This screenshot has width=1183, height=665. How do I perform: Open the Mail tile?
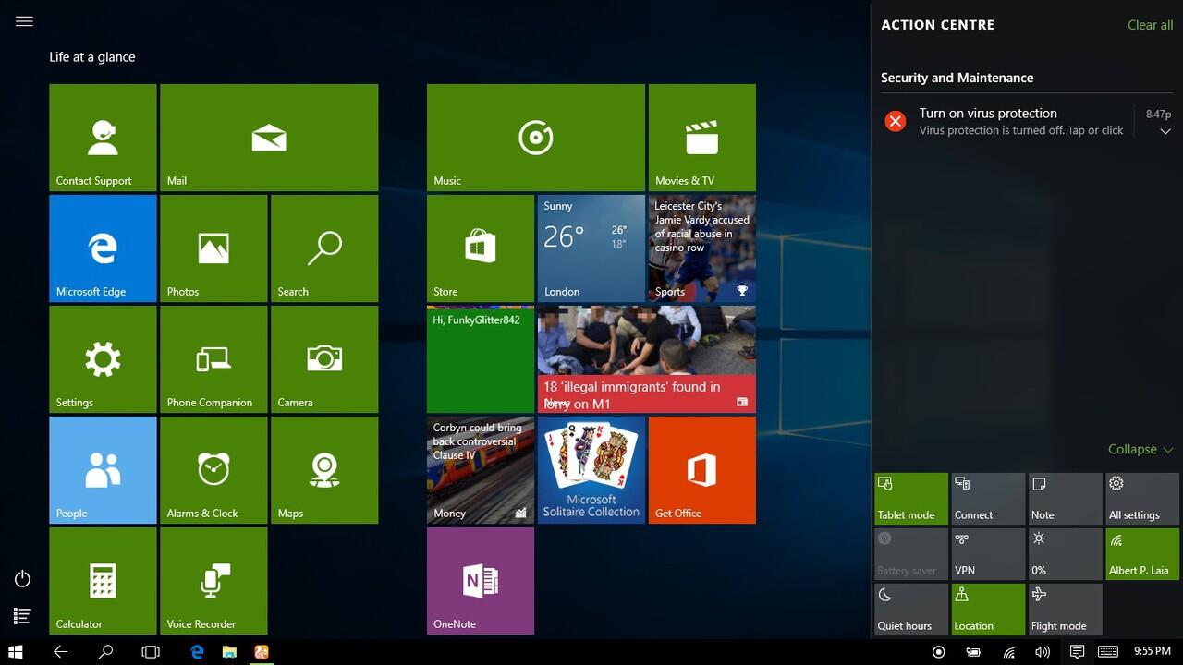[x=269, y=138]
